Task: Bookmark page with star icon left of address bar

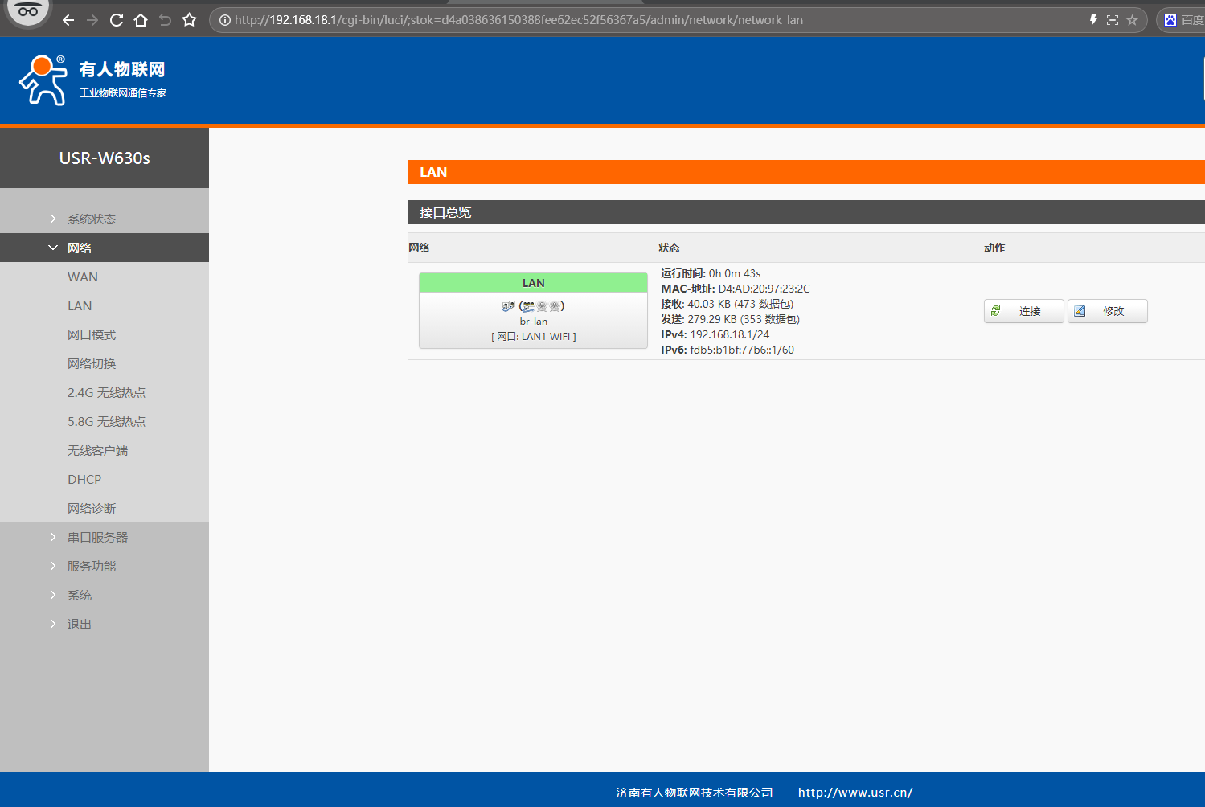Action: (190, 20)
